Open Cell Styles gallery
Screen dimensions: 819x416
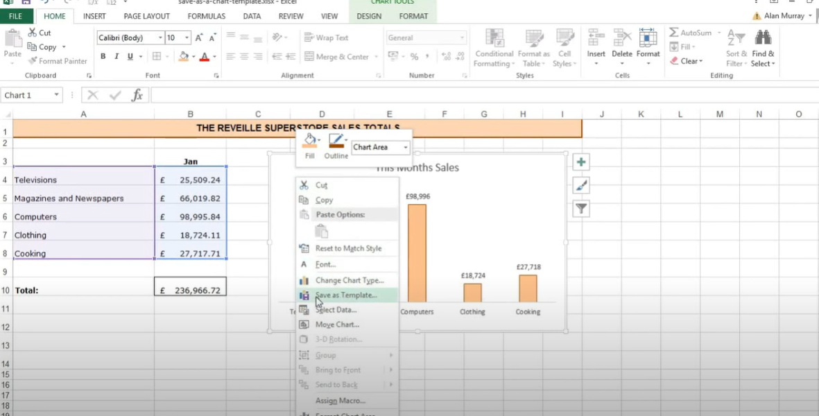[x=564, y=48]
